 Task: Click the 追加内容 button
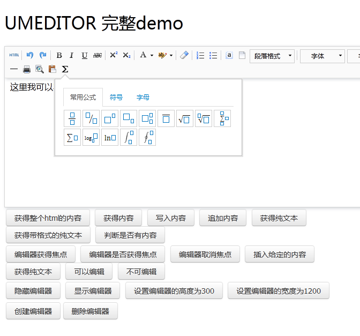click(223, 218)
